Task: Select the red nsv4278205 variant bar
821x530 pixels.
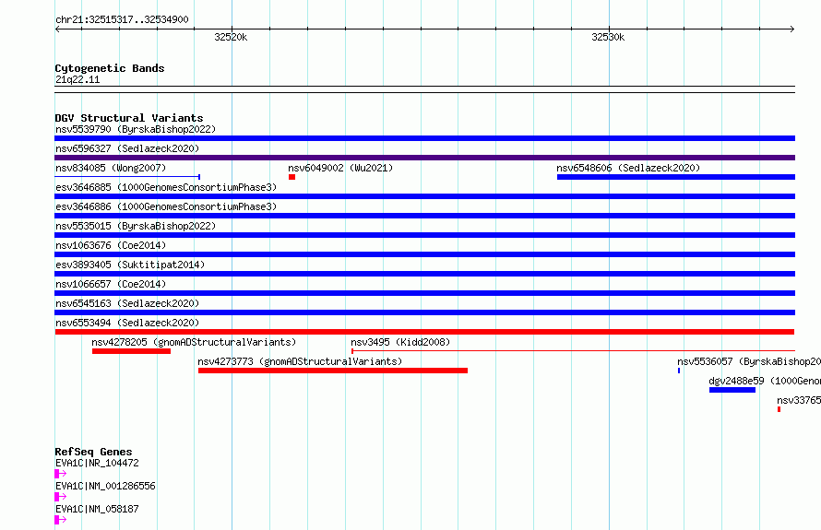Action: (x=131, y=351)
